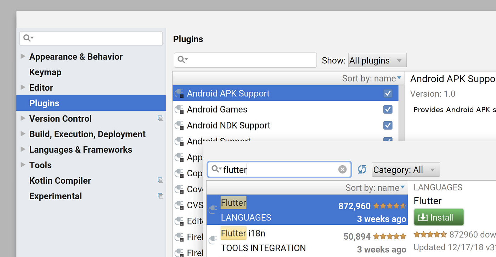
Task: Expand the Languages & Frameworks section
Action: (23, 149)
